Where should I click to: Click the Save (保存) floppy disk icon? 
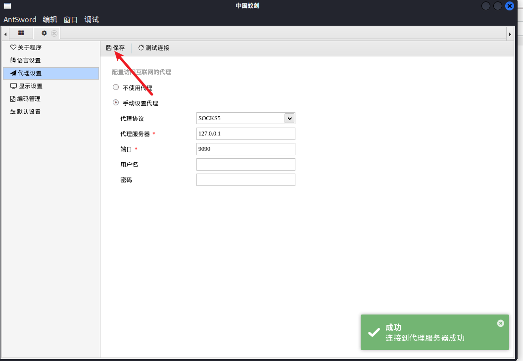(x=109, y=48)
